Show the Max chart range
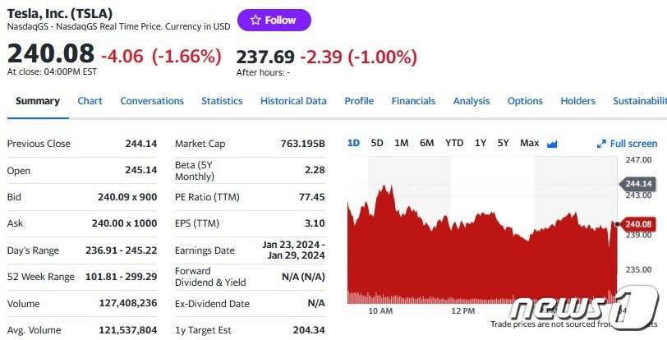This screenshot has width=667, height=340. [x=529, y=143]
